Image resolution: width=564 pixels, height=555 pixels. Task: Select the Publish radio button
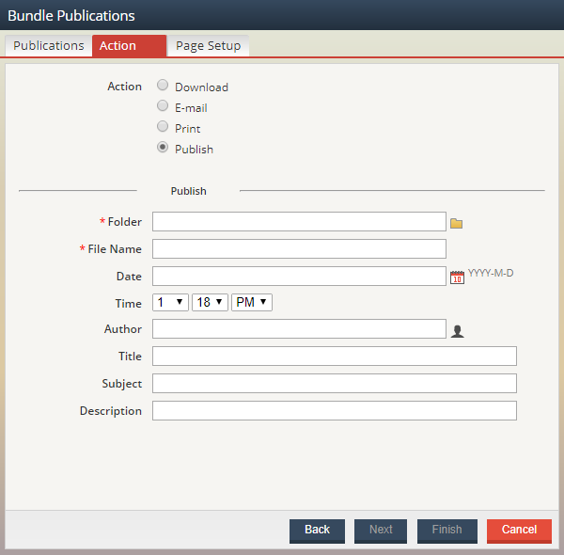[x=163, y=147]
